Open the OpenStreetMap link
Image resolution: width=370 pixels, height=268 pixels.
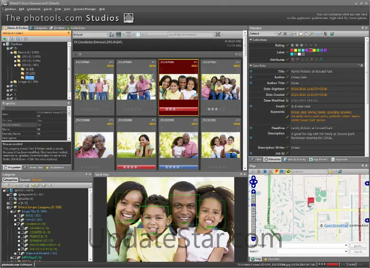click(x=336, y=226)
